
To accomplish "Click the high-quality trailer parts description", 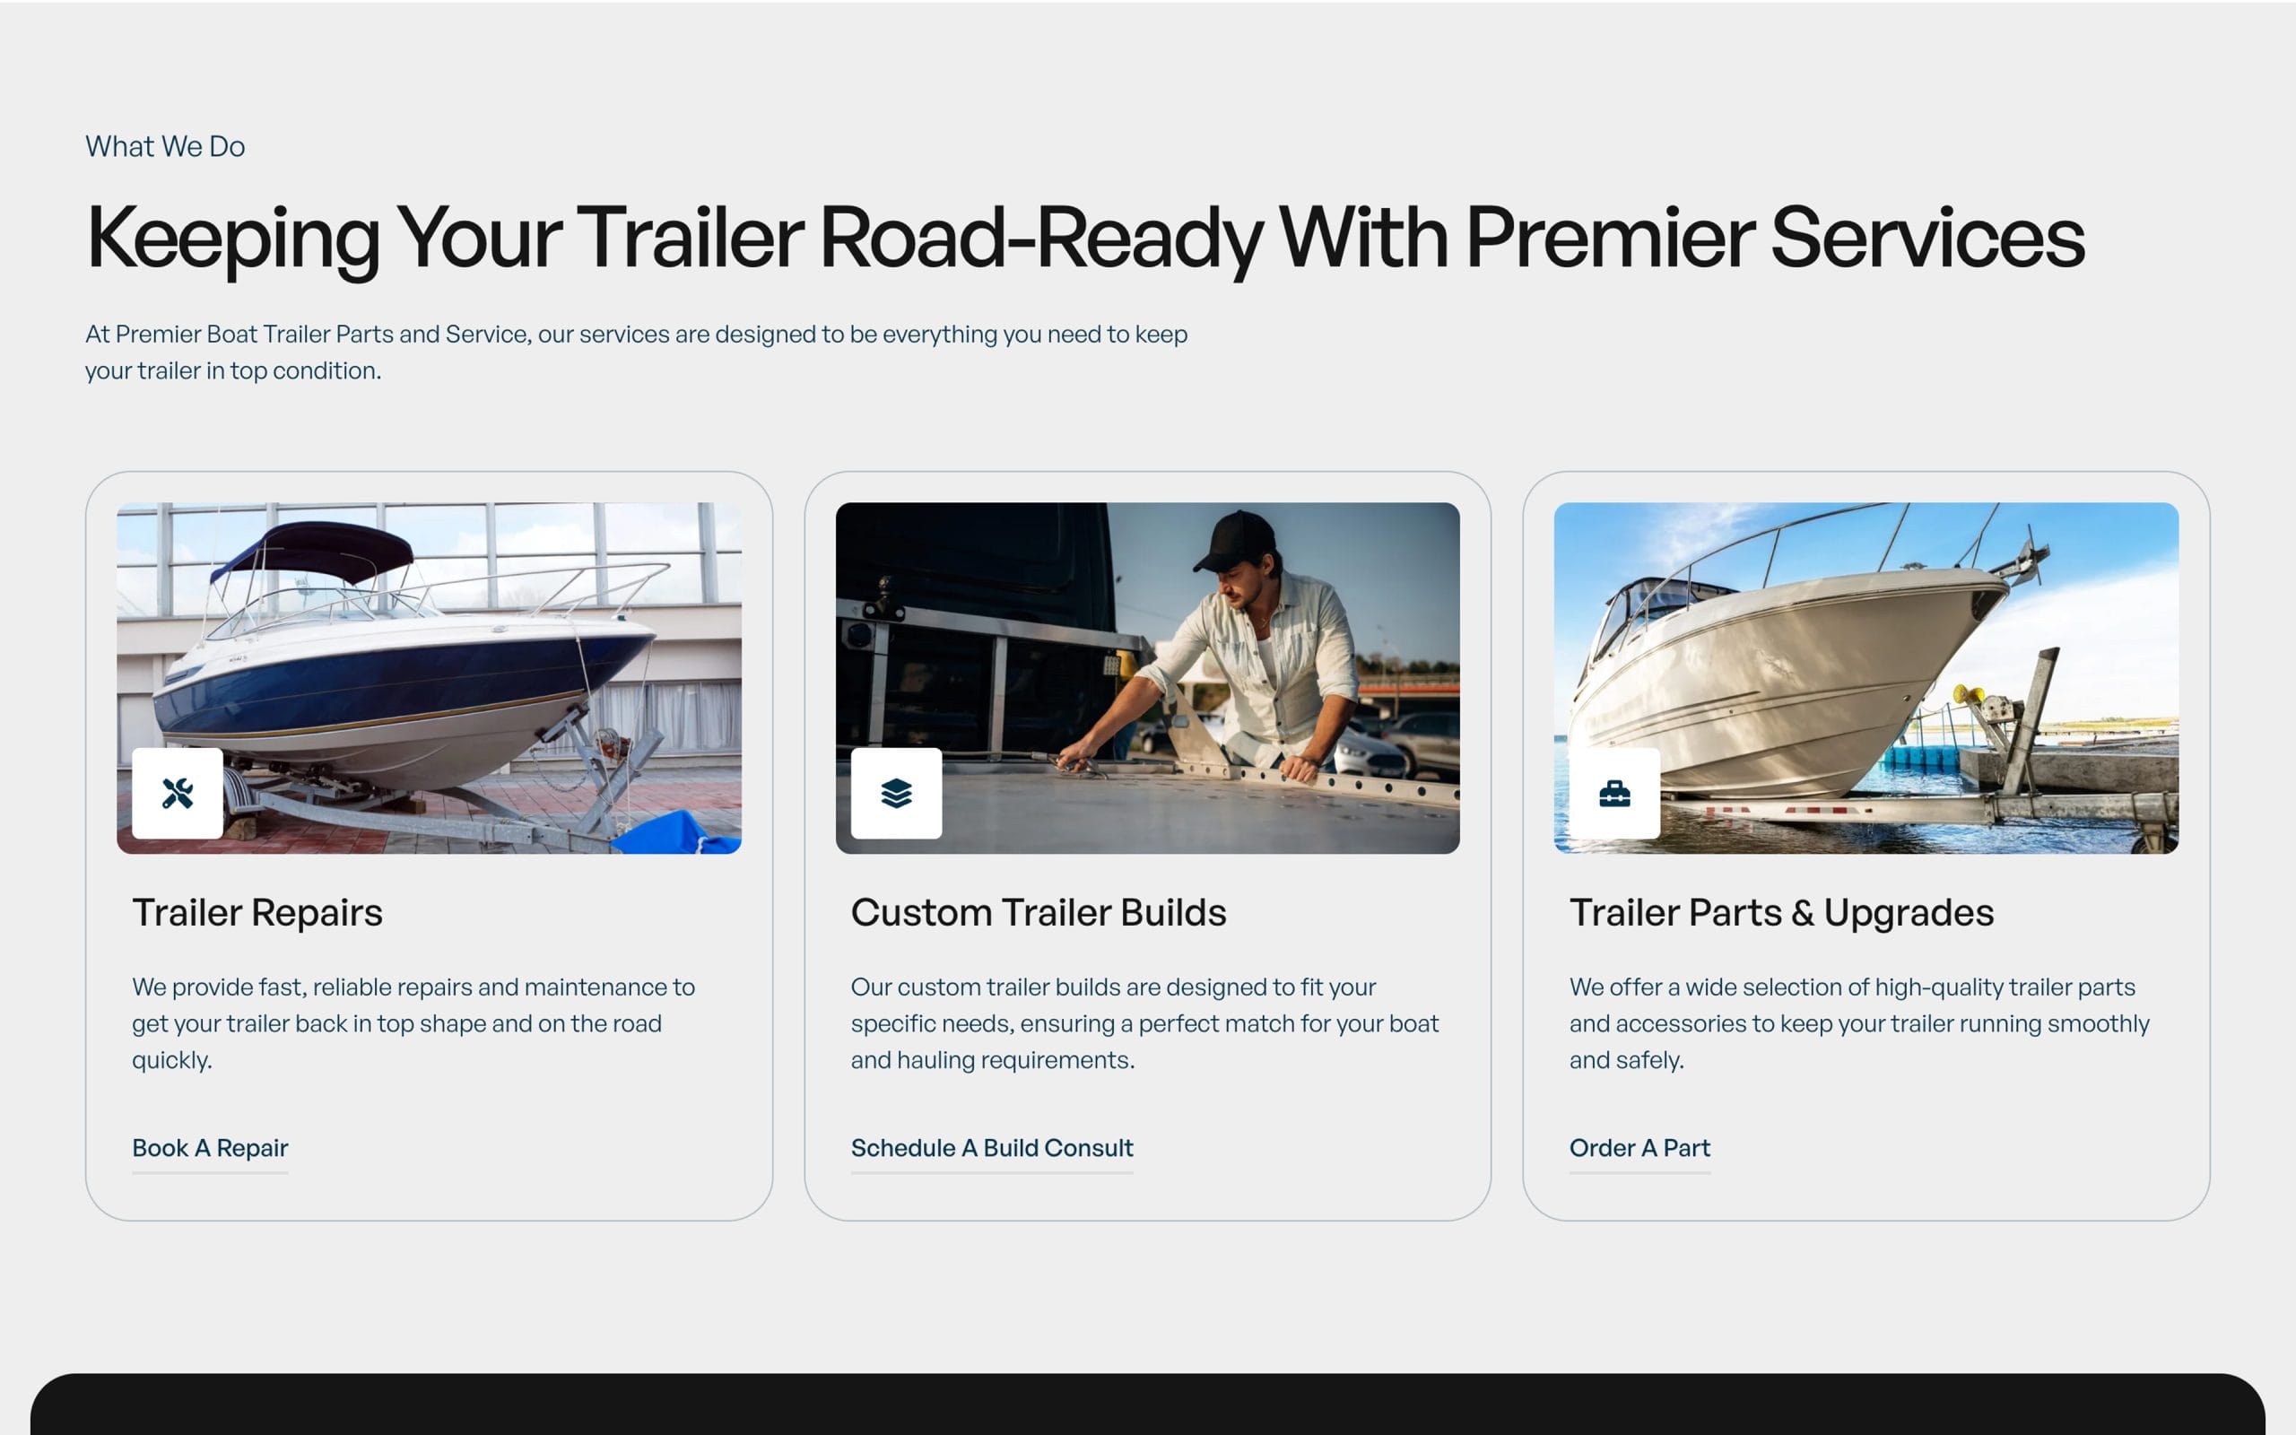I will coord(1858,1023).
